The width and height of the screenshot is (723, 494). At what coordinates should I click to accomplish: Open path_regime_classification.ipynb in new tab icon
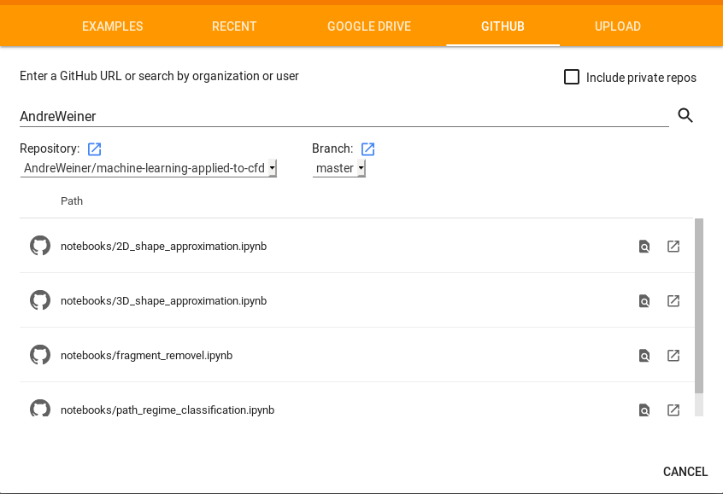(673, 410)
